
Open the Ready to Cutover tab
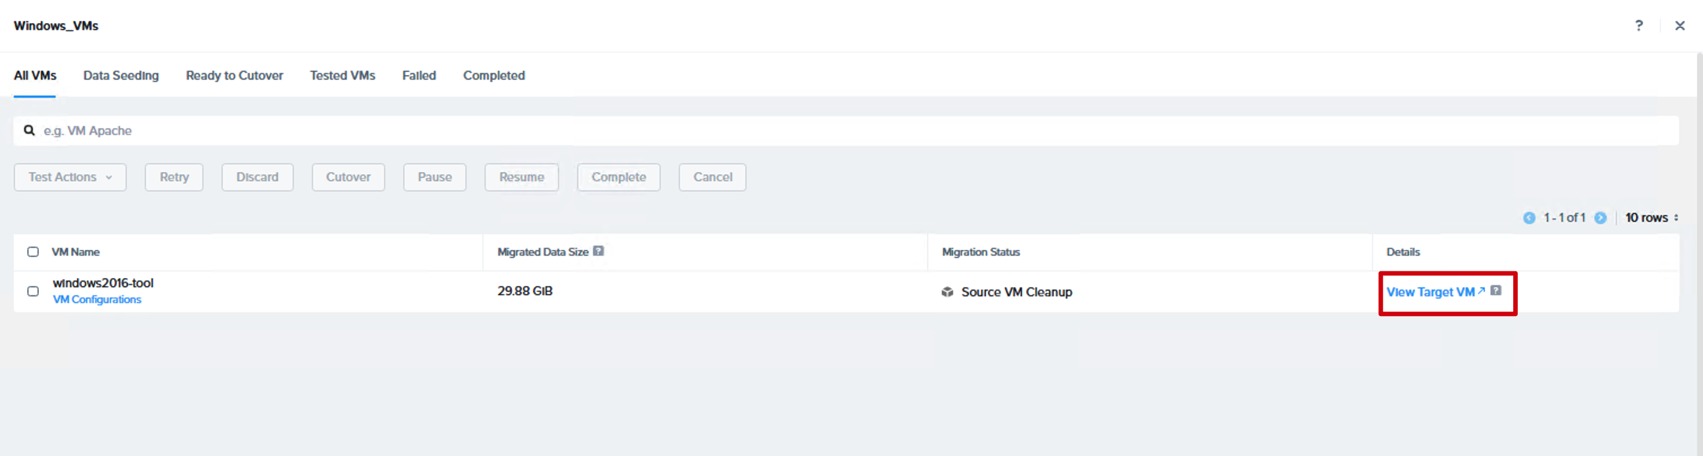[x=235, y=75]
